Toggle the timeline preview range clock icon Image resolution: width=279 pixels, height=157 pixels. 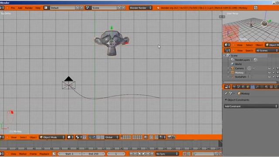[x=54, y=154]
